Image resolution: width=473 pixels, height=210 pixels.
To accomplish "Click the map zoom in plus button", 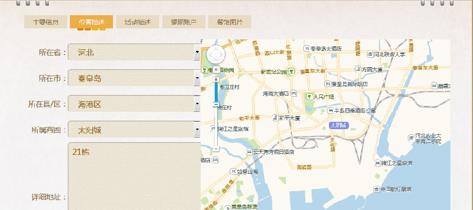I will pyautogui.click(x=216, y=79).
